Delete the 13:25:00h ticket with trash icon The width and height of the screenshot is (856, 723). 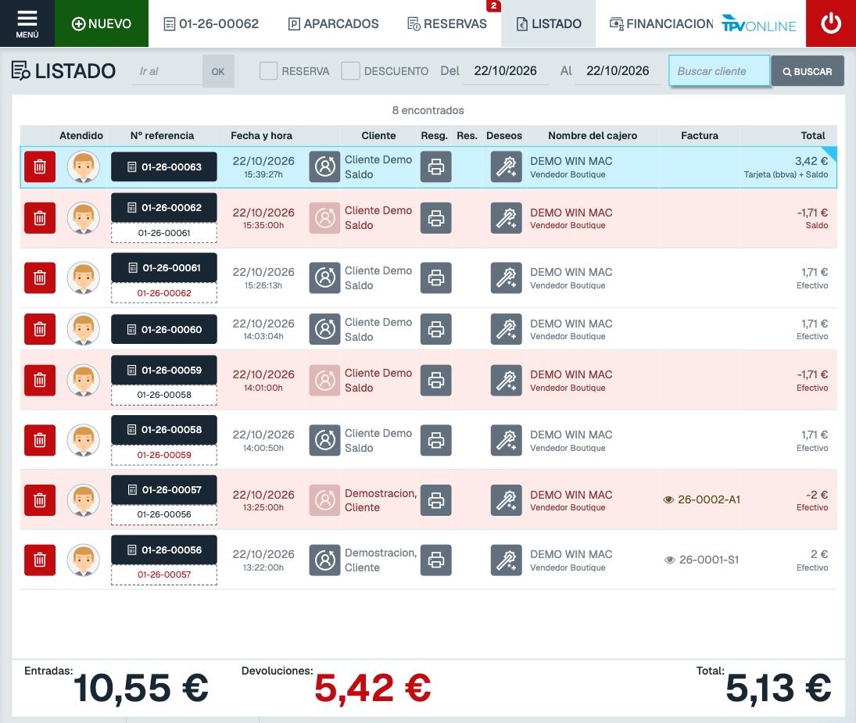pos(40,499)
